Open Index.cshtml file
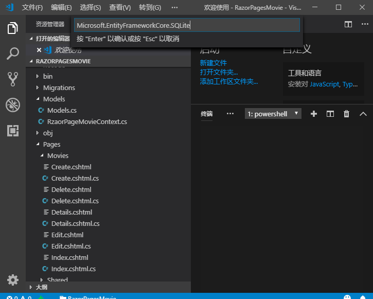This screenshot has width=373, height=299. [x=69, y=258]
